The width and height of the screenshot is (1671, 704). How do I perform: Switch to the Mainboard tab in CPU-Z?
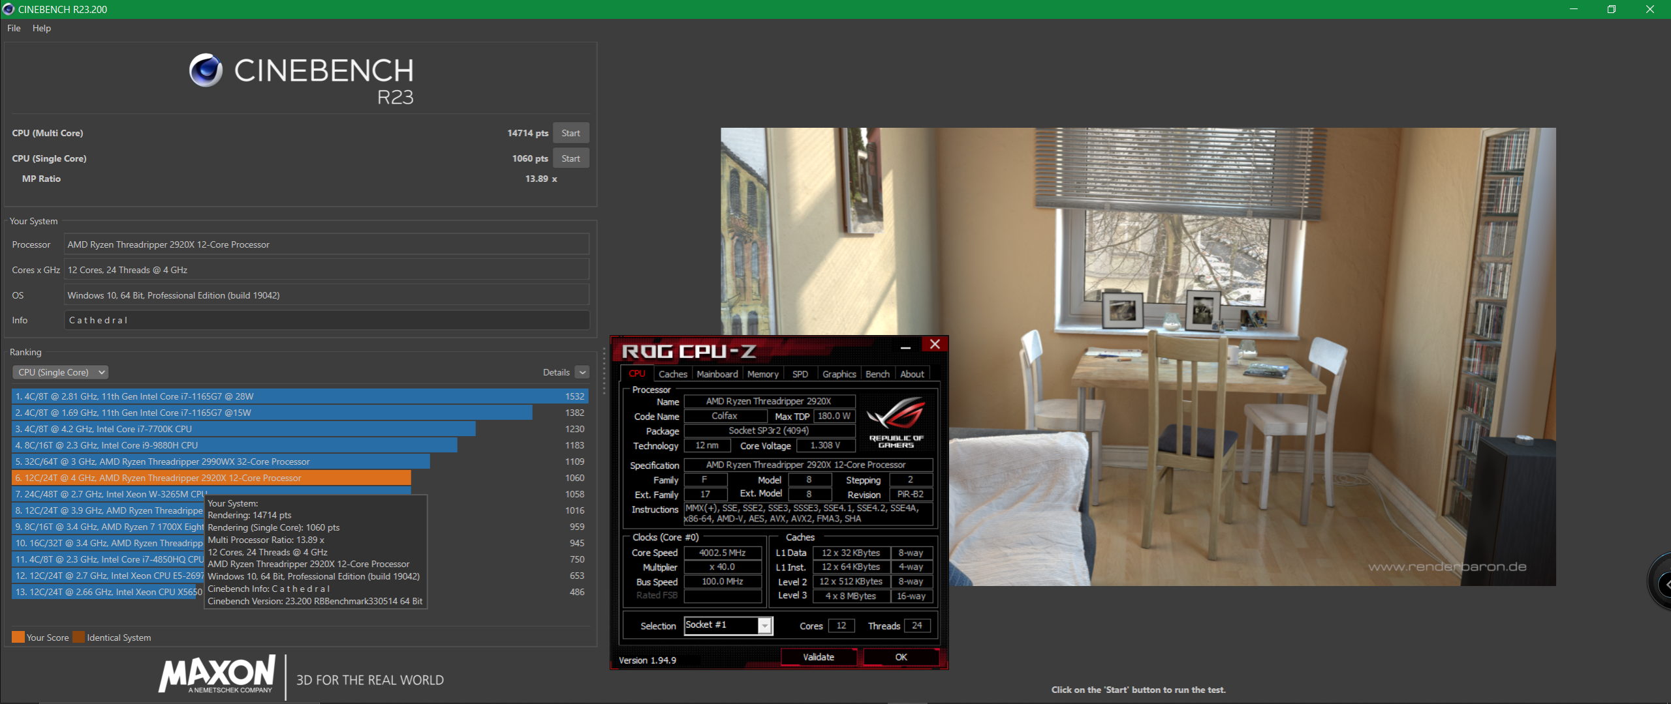click(x=717, y=374)
